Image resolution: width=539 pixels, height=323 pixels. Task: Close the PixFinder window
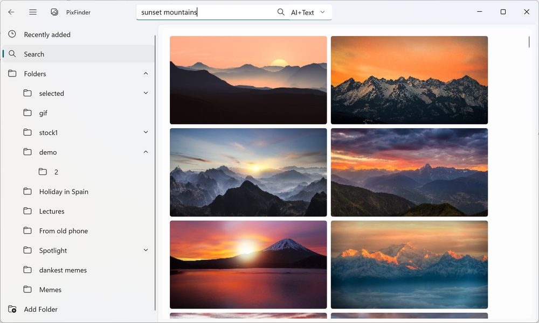tap(526, 12)
